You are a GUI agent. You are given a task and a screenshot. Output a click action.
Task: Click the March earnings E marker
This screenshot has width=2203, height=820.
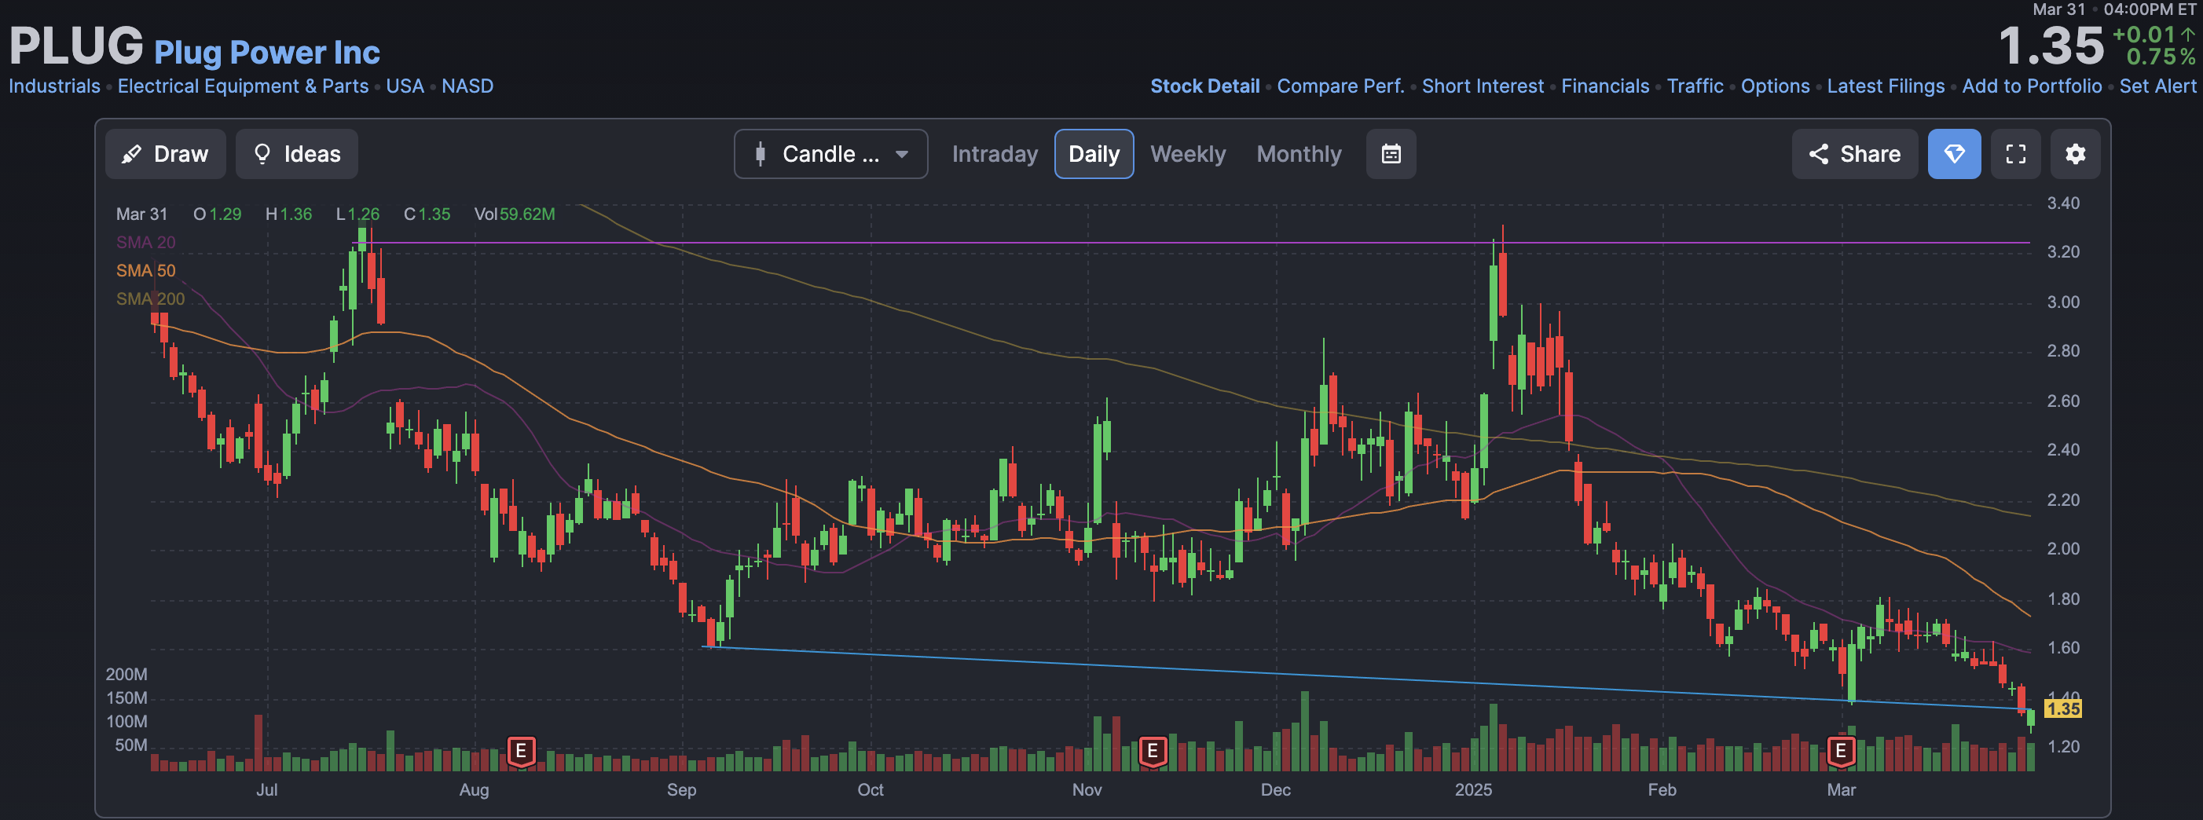pyautogui.click(x=1840, y=752)
